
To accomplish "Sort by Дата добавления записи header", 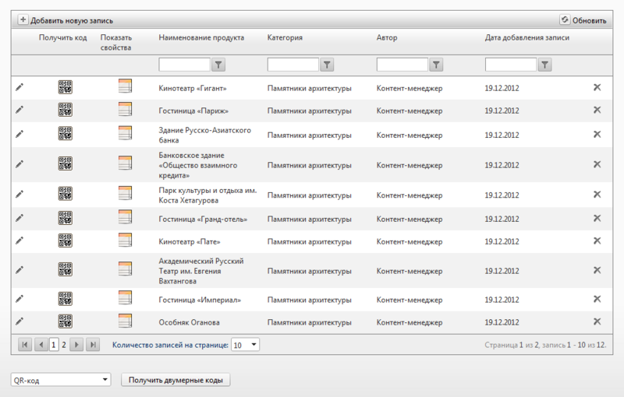I will pyautogui.click(x=527, y=37).
